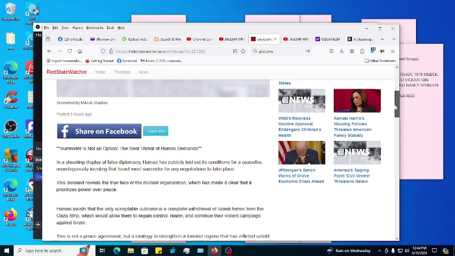Reload the current page
The width and height of the screenshot is (455, 256).
click(70, 51)
